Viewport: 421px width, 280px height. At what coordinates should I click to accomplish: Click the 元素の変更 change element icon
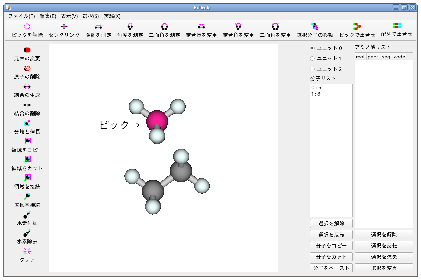[27, 50]
